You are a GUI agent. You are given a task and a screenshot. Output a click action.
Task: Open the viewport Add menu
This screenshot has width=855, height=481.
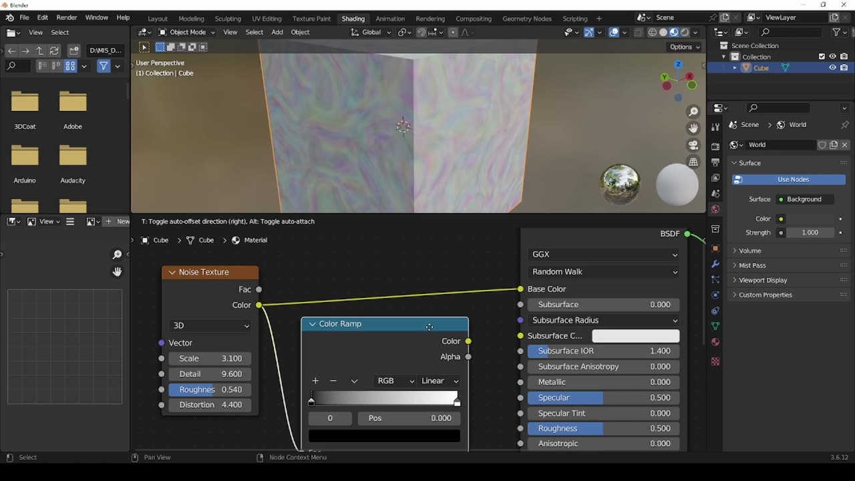click(277, 32)
